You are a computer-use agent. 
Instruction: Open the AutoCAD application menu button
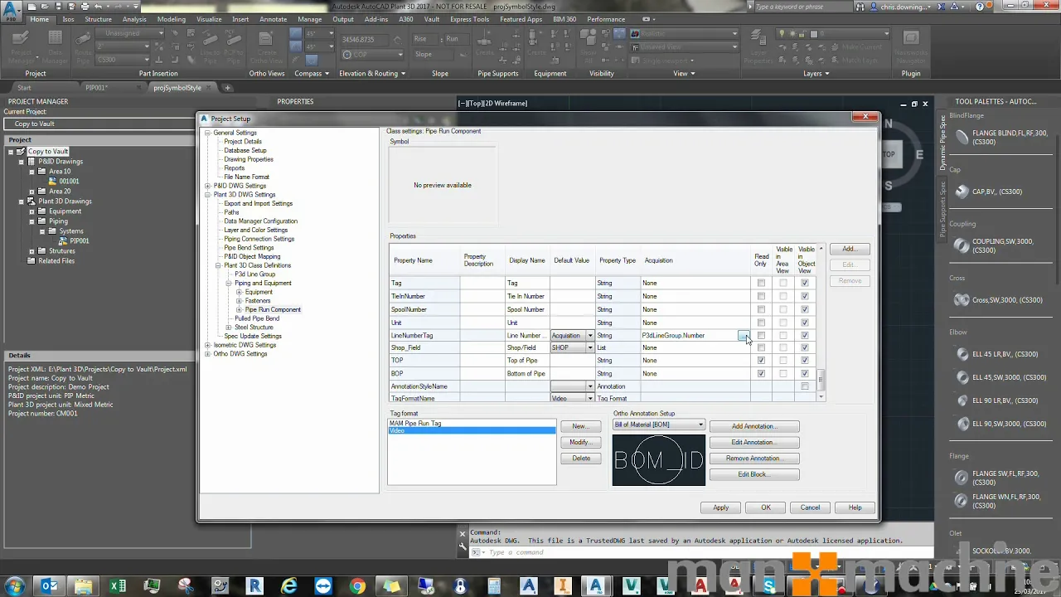[12, 12]
